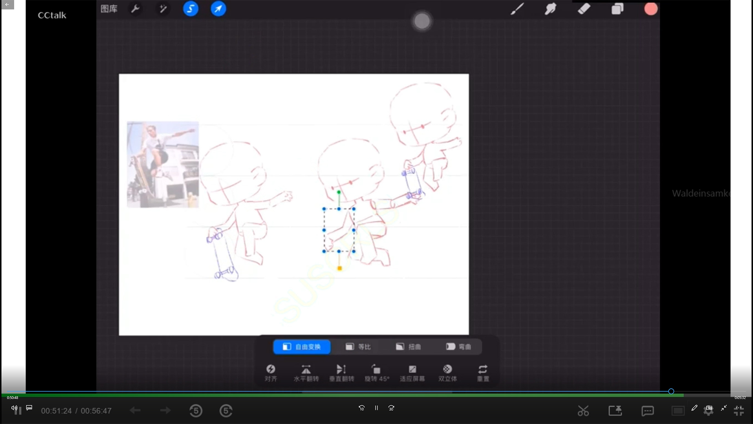Screen dimensions: 753x424
Task: Click the video progress bar handle
Action: [x=671, y=391]
